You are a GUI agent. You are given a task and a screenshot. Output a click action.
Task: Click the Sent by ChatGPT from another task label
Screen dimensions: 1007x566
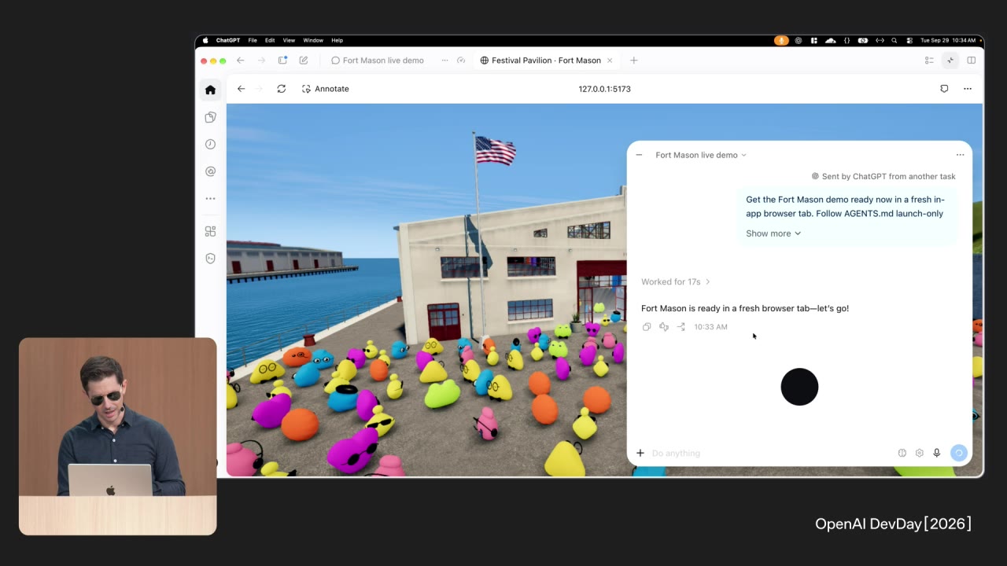[883, 177]
